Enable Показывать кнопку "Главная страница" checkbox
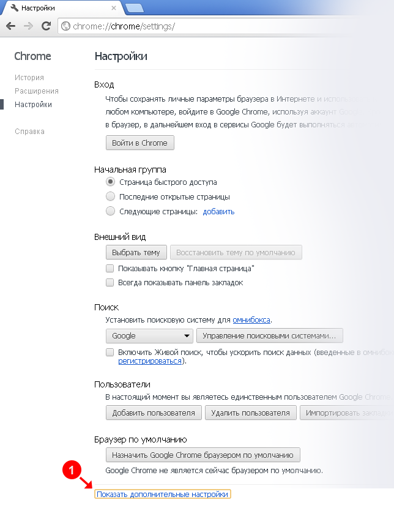 coord(110,268)
